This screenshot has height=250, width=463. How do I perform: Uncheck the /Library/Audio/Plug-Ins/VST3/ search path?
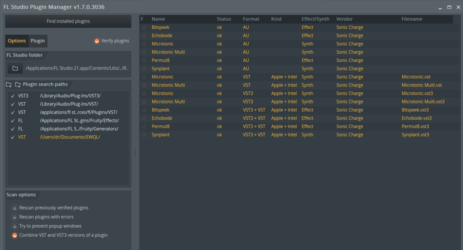pos(12,96)
